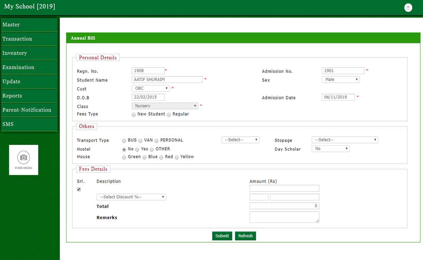423x260 pixels.
Task: Open the Sex dropdown showing Male
Action: pyautogui.click(x=340, y=80)
